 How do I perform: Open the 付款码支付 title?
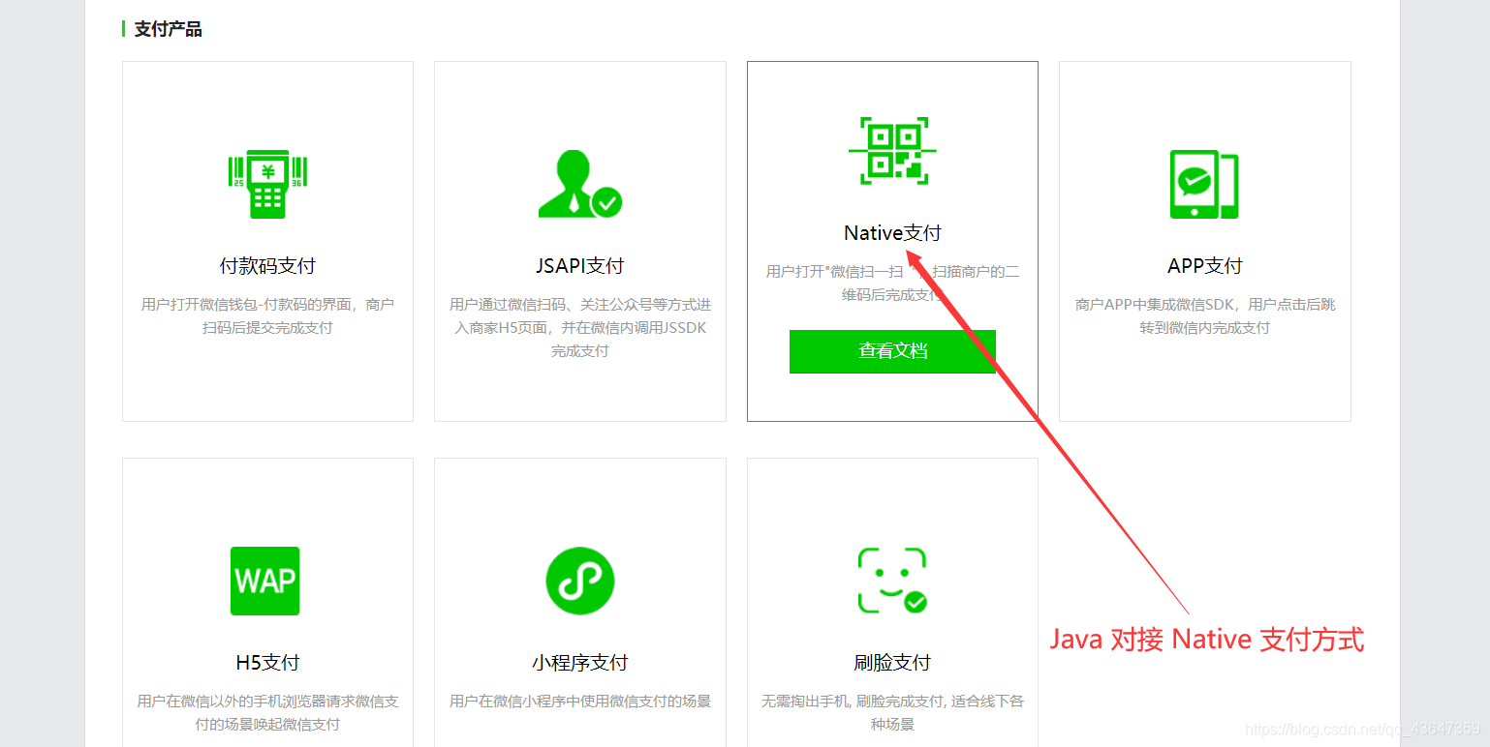coord(267,266)
